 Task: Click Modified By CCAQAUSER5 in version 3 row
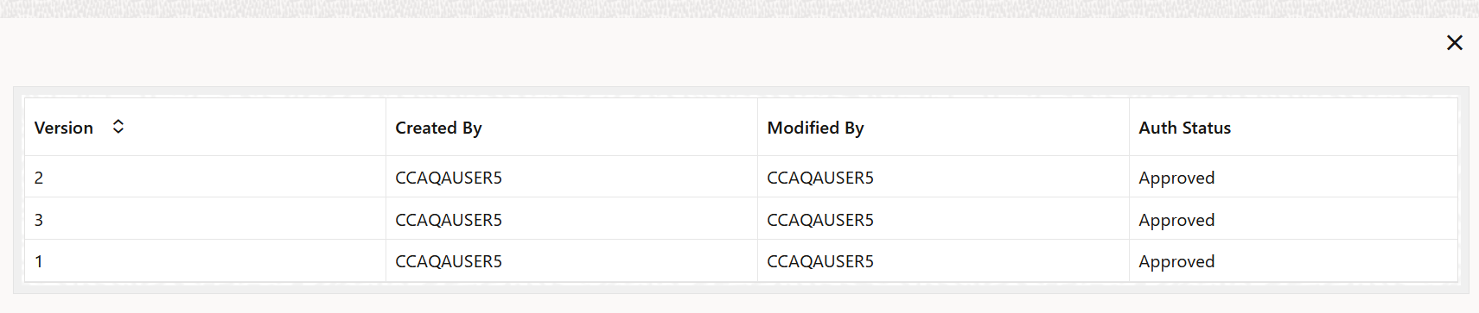(820, 220)
